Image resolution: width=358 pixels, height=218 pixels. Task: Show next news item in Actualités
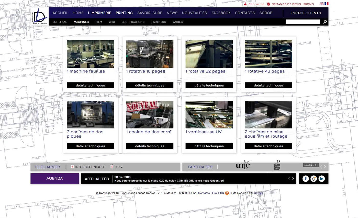pos(293,179)
